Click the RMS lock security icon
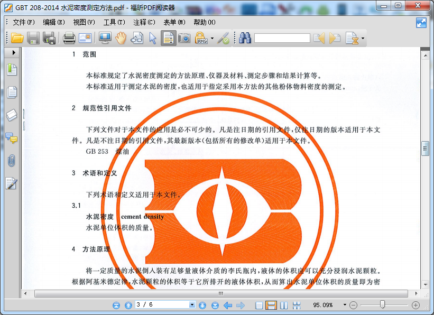 point(201,38)
